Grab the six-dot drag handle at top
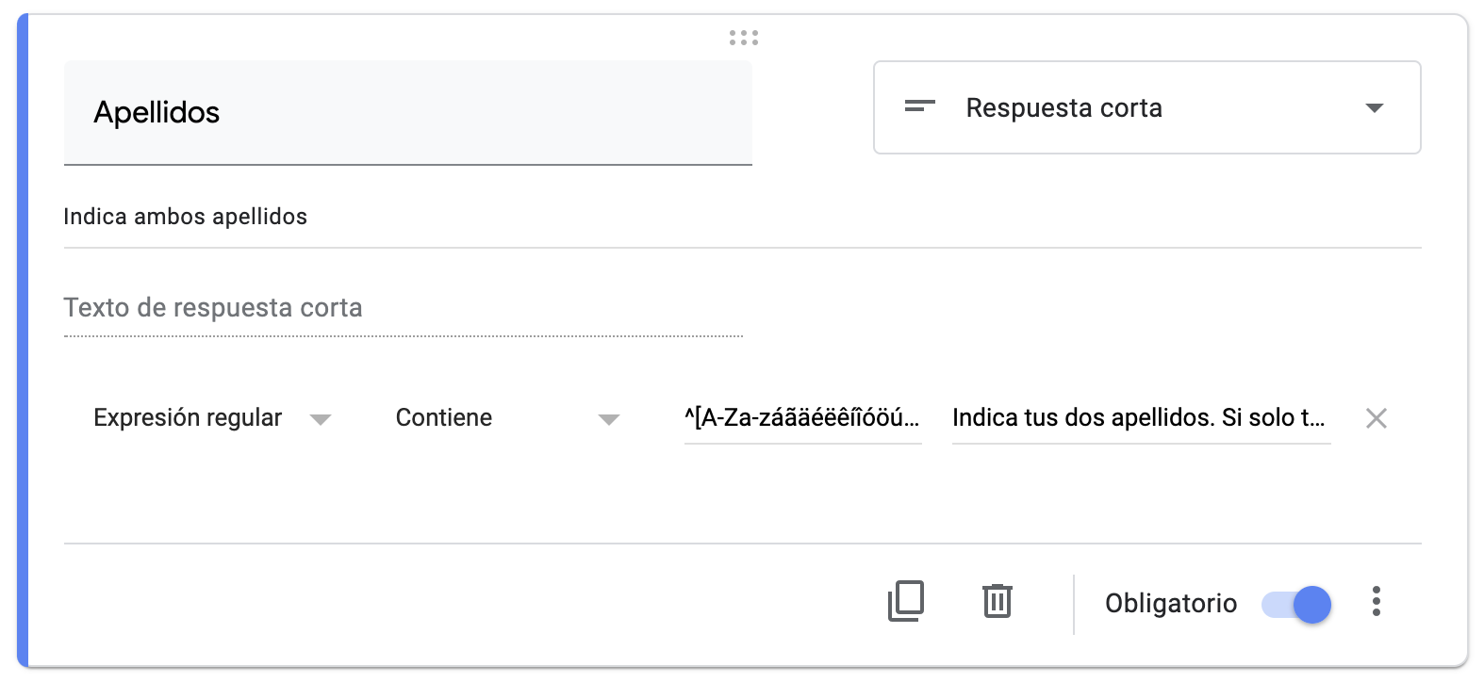The width and height of the screenshot is (1484, 682). pyautogui.click(x=744, y=38)
